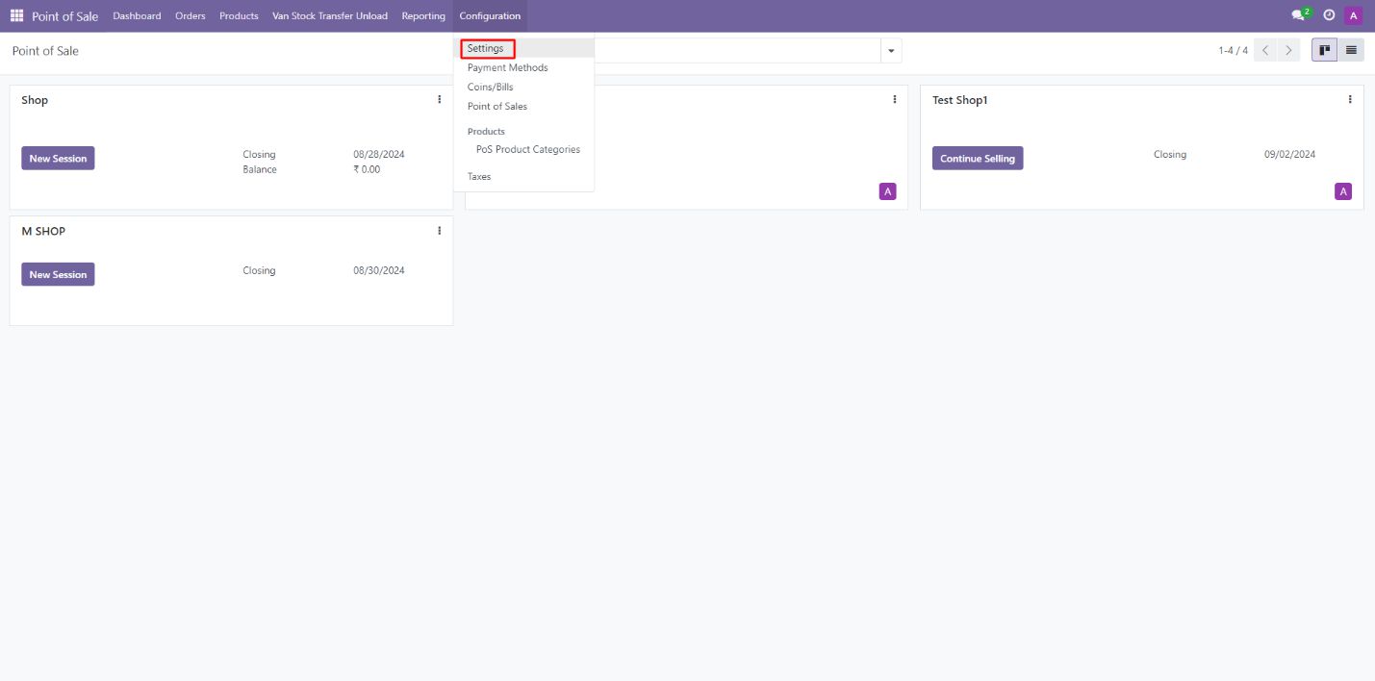Choose Payment Methods from the menu
This screenshot has width=1375, height=681.
coord(507,67)
